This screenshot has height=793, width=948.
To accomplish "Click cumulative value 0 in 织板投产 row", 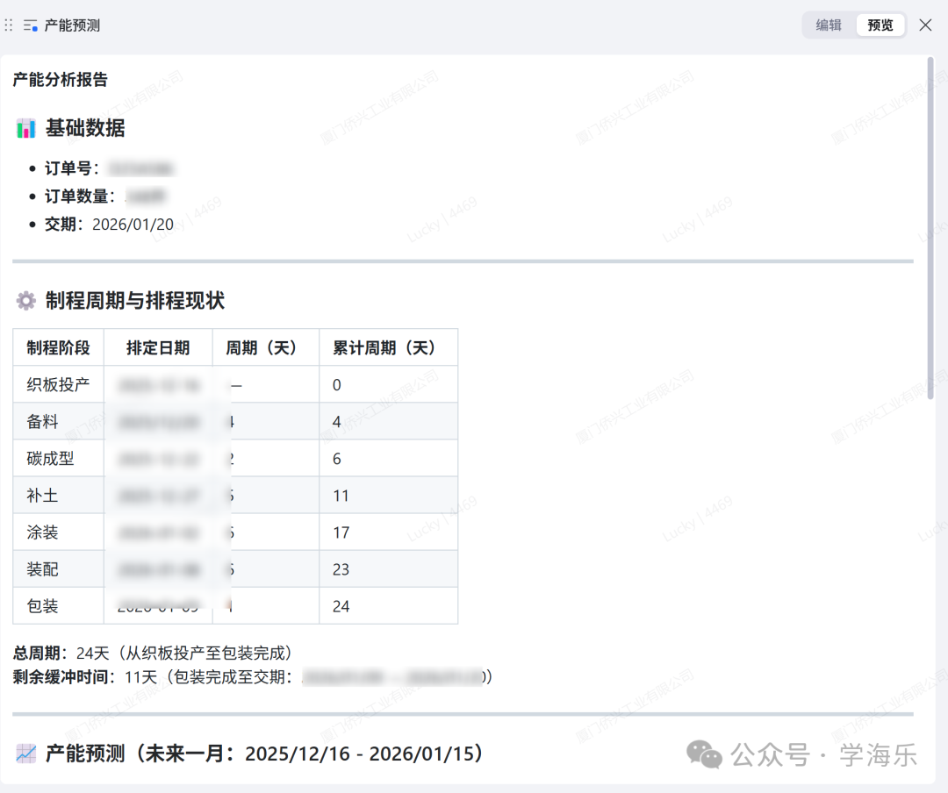I will point(337,385).
